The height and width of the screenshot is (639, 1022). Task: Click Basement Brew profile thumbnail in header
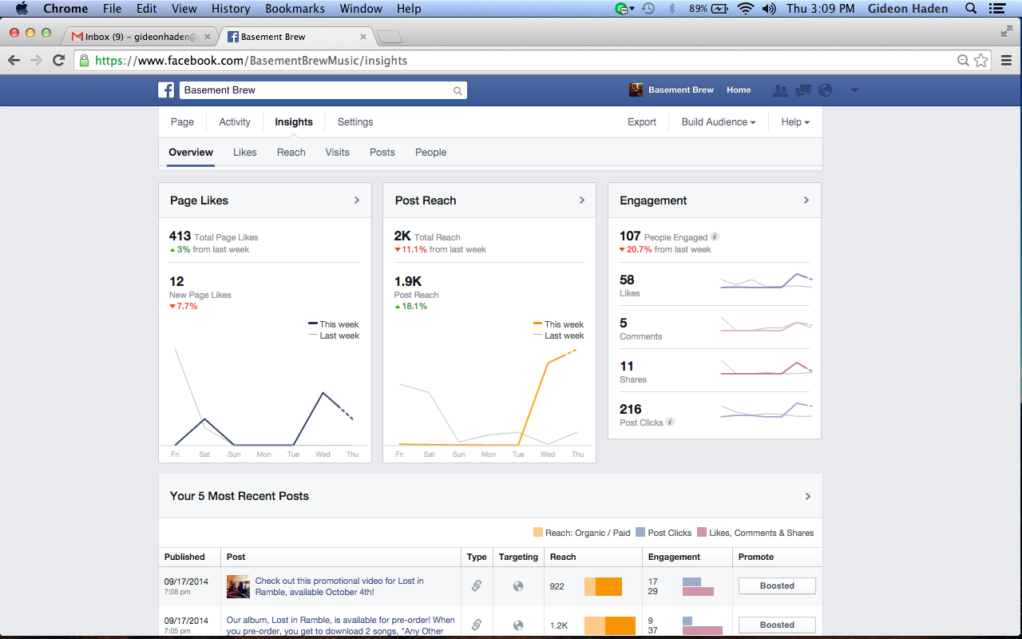636,90
